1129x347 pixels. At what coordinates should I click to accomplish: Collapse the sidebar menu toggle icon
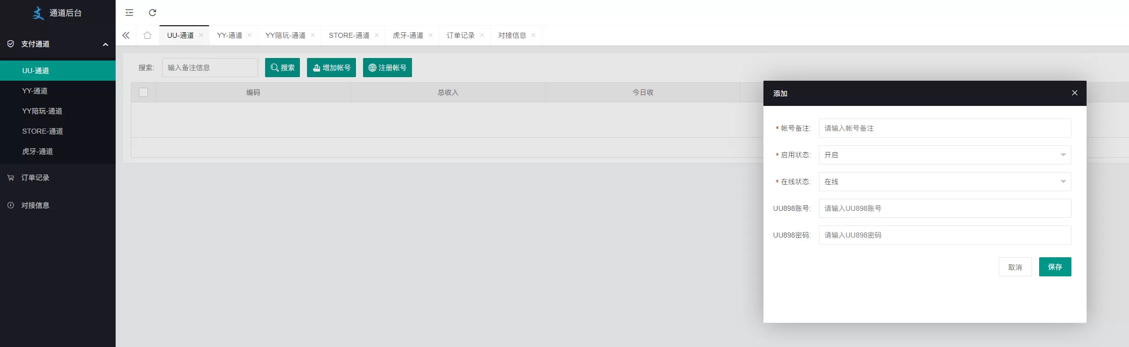click(129, 13)
